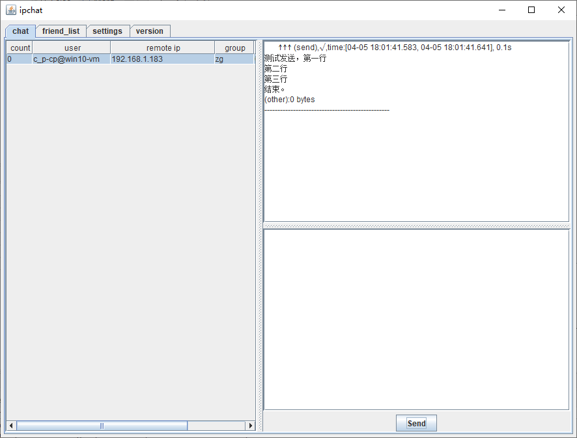
Task: Sort by the user column header
Action: pos(72,48)
